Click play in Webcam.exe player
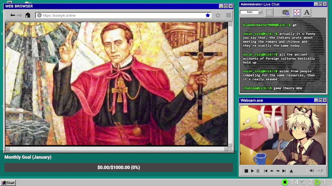This screenshot has width=332, height=186. tap(252, 171)
